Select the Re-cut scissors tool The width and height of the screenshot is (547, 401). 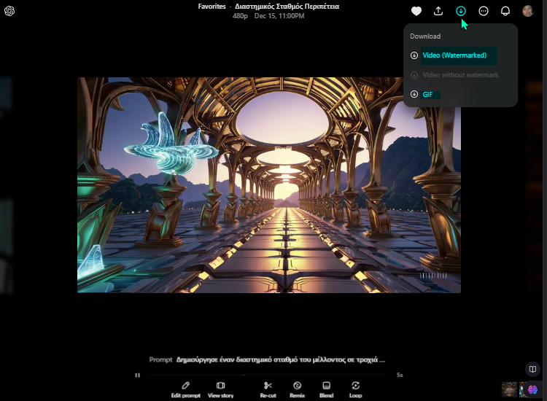(x=268, y=389)
